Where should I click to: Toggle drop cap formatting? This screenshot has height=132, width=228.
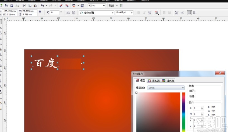pyautogui.click(x=169, y=13)
